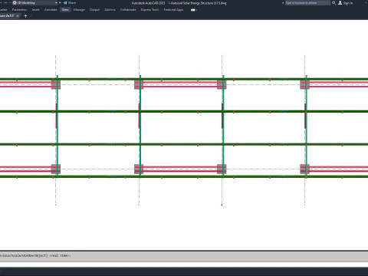Select the View ribbon tab
Image resolution: width=368 pixels, height=276 pixels.
point(65,10)
